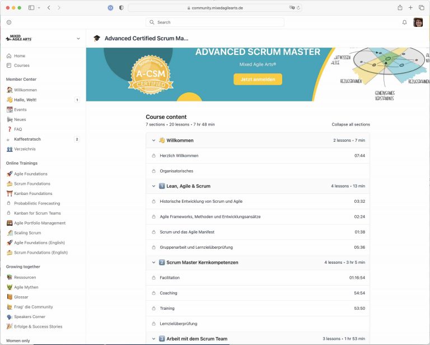This screenshot has height=345, width=430.
Task: Click the smiley icon at top left
Action: point(9,22)
